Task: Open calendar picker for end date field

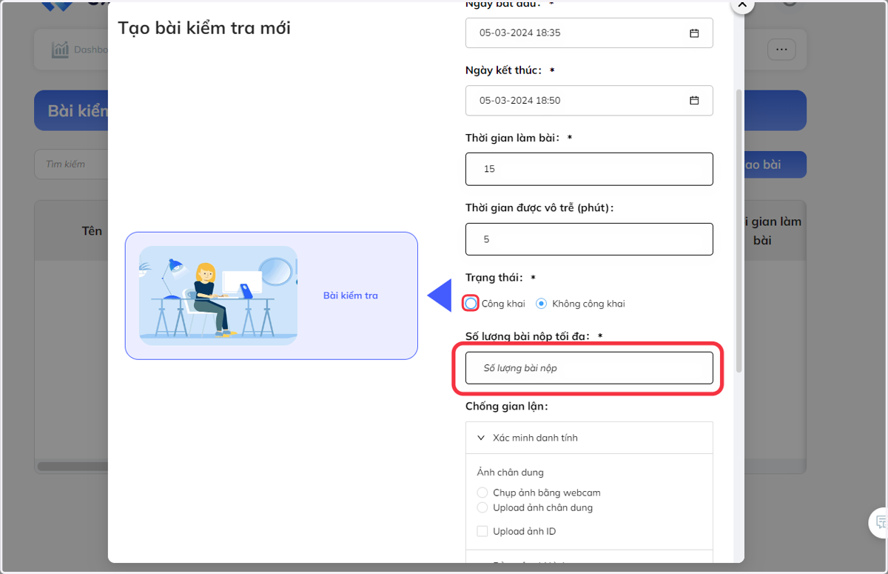Action: [694, 101]
